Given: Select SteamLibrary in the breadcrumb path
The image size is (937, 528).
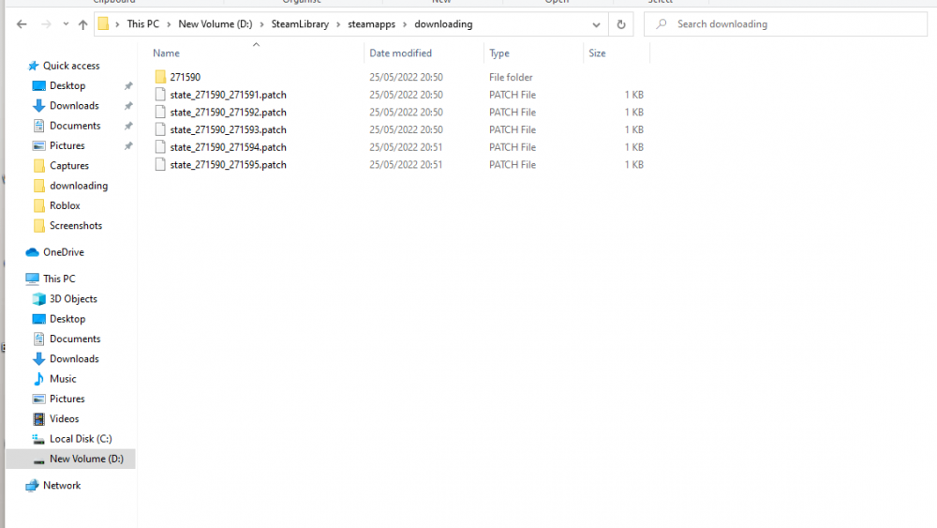Looking at the screenshot, I should point(300,24).
